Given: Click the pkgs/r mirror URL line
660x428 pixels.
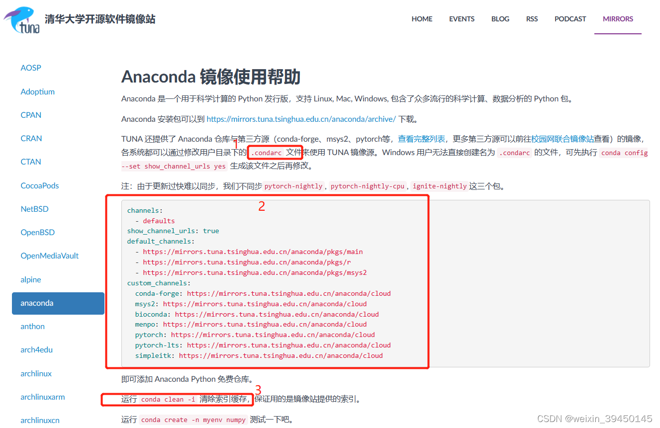Looking at the screenshot, I should click(243, 262).
